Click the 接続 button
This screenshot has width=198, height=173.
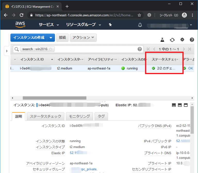[62, 38]
